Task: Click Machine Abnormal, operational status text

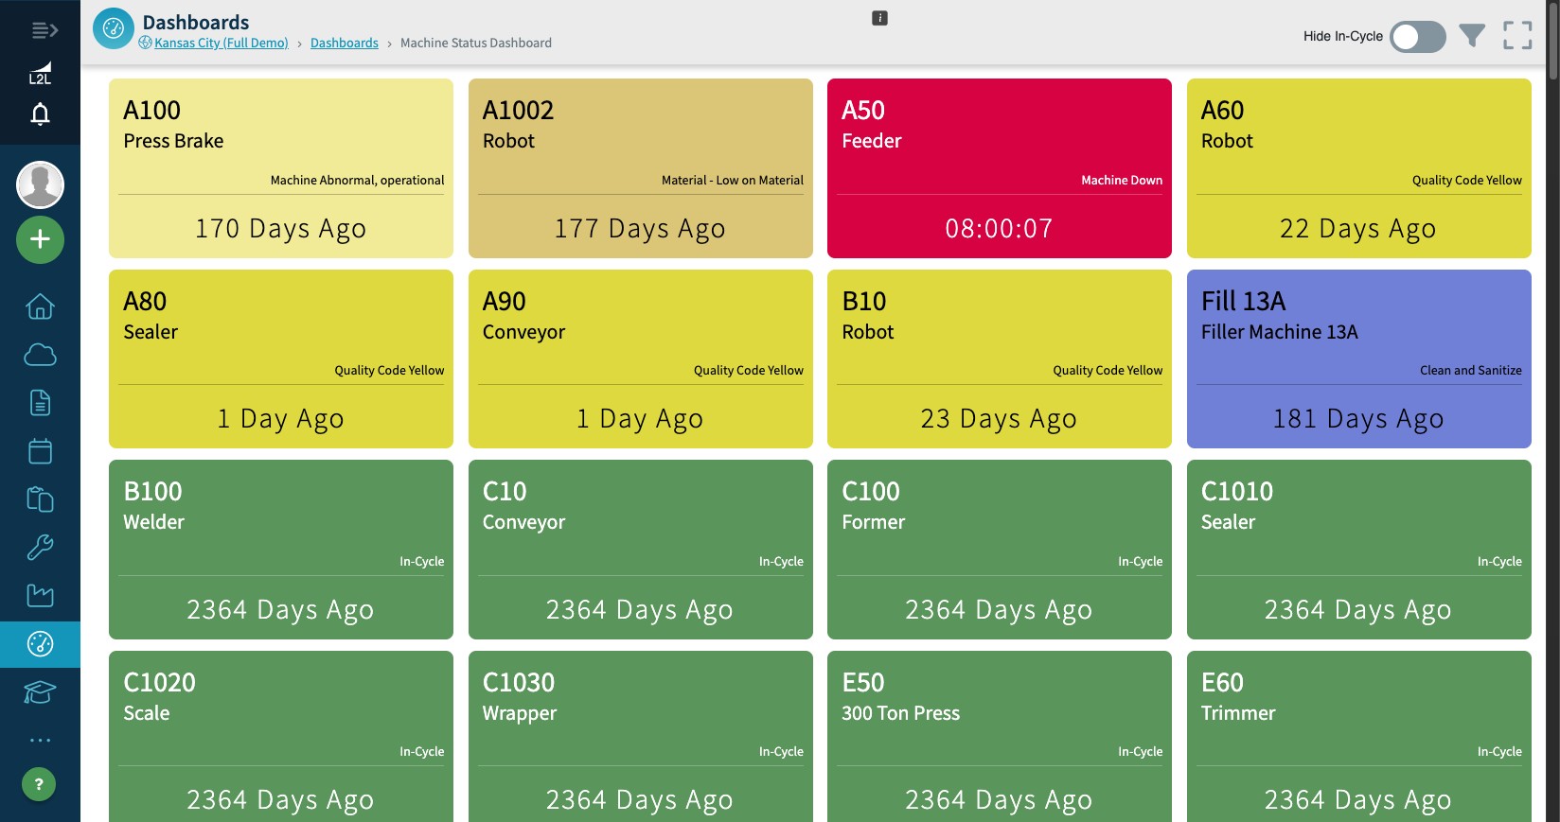Action: coord(357,180)
